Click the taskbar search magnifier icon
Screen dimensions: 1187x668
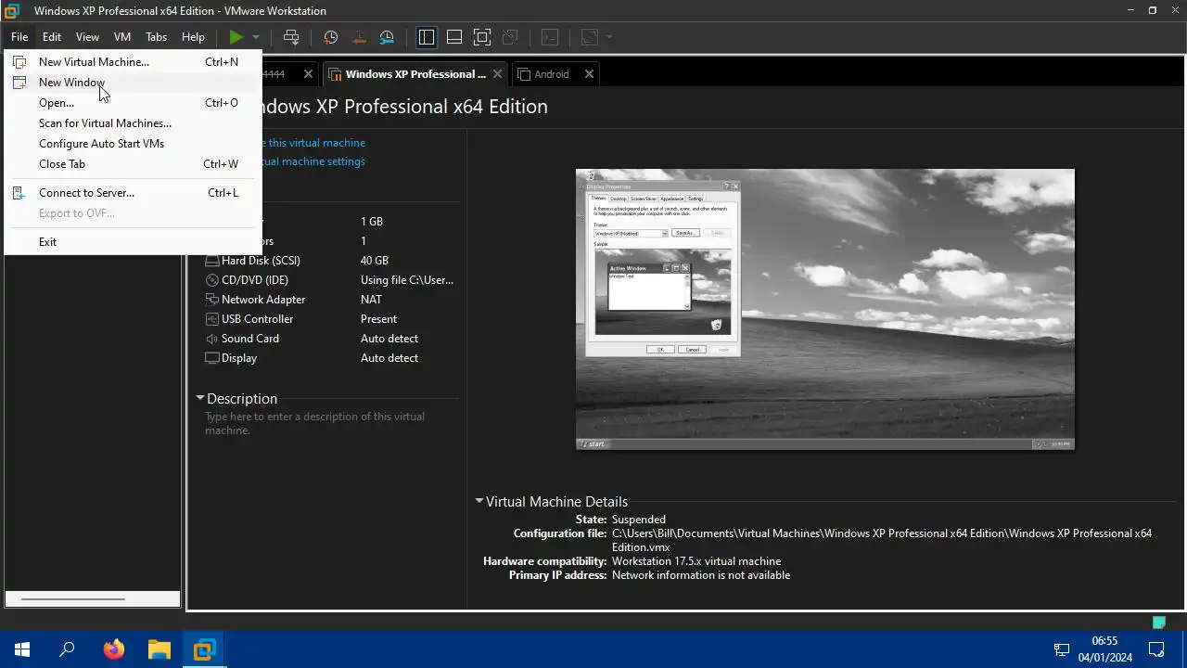[x=67, y=649]
